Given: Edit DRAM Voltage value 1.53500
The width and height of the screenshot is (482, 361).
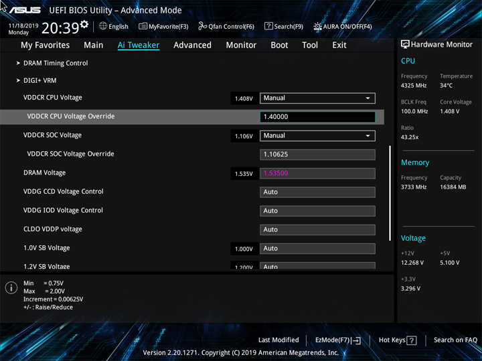Looking at the screenshot, I should click(317, 173).
